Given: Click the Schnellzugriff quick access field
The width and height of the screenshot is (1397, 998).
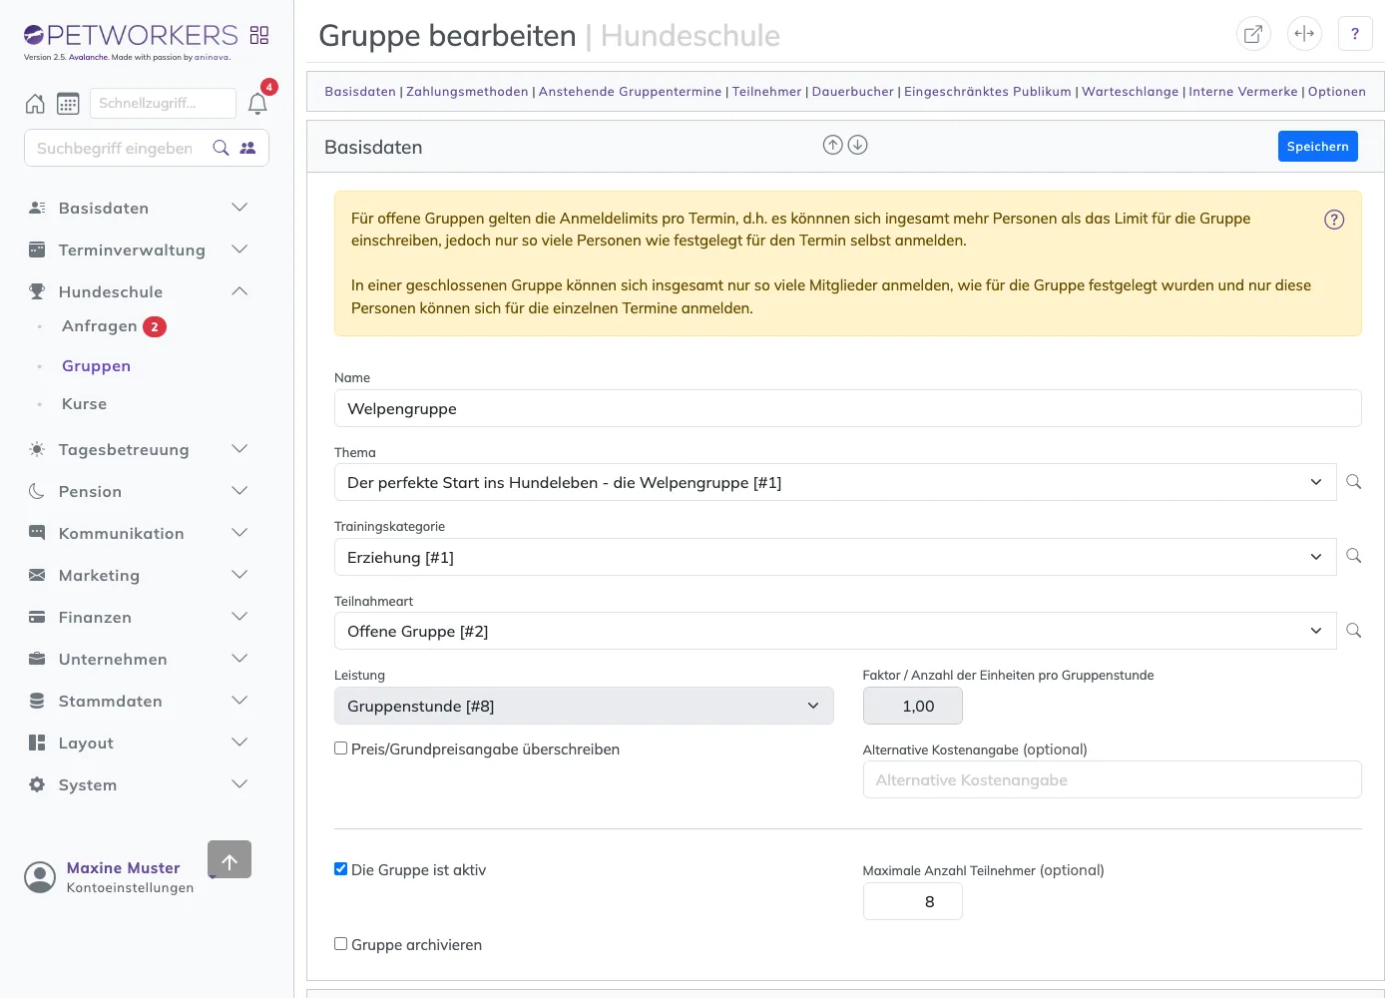Looking at the screenshot, I should pos(163,103).
